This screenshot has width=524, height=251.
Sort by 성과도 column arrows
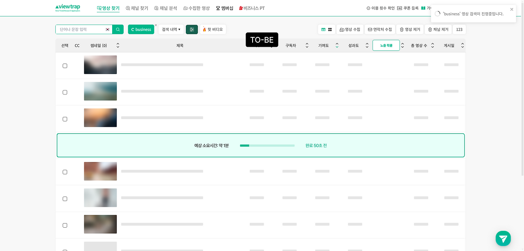[367, 46]
